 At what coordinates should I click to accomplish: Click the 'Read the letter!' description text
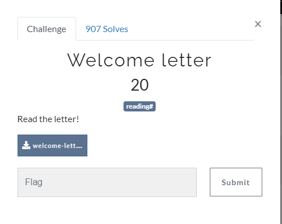48,119
